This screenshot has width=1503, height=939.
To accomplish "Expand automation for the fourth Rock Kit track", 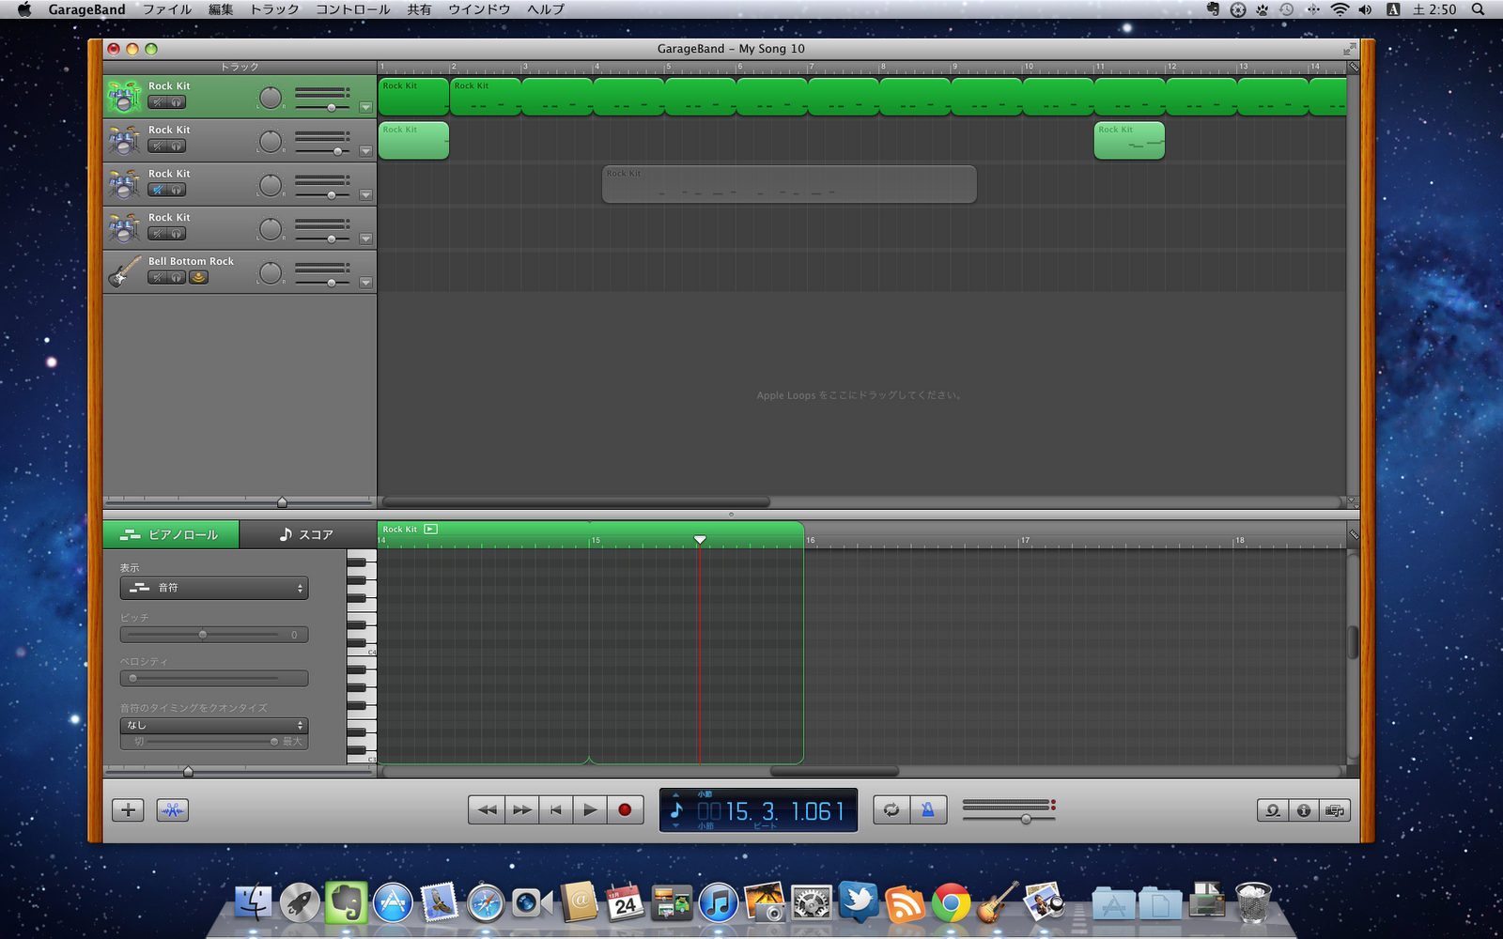I will click(x=365, y=239).
